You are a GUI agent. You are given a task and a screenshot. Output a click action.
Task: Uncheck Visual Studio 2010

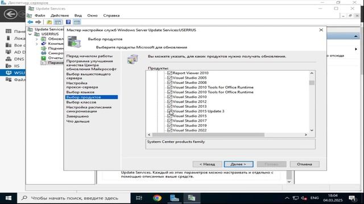169,97
